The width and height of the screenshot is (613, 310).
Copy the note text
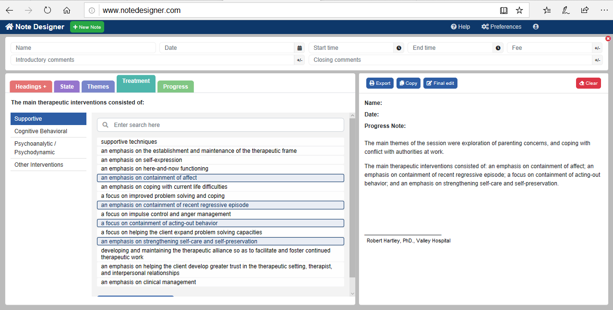click(408, 83)
